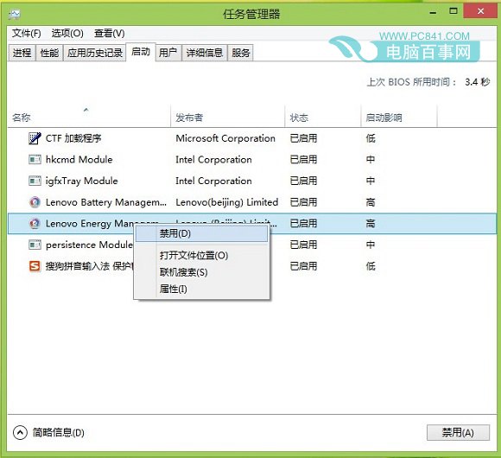Viewport: 501px width, 458px height.
Task: Click the Task Manager title bar icon
Action: tap(15, 15)
